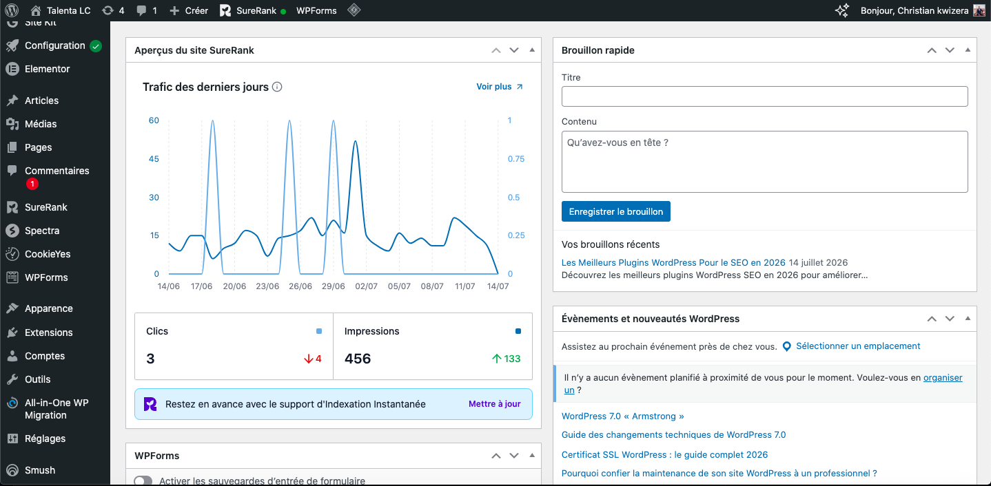The image size is (991, 486).
Task: Click the Elementor icon in sidebar
Action: [x=12, y=69]
